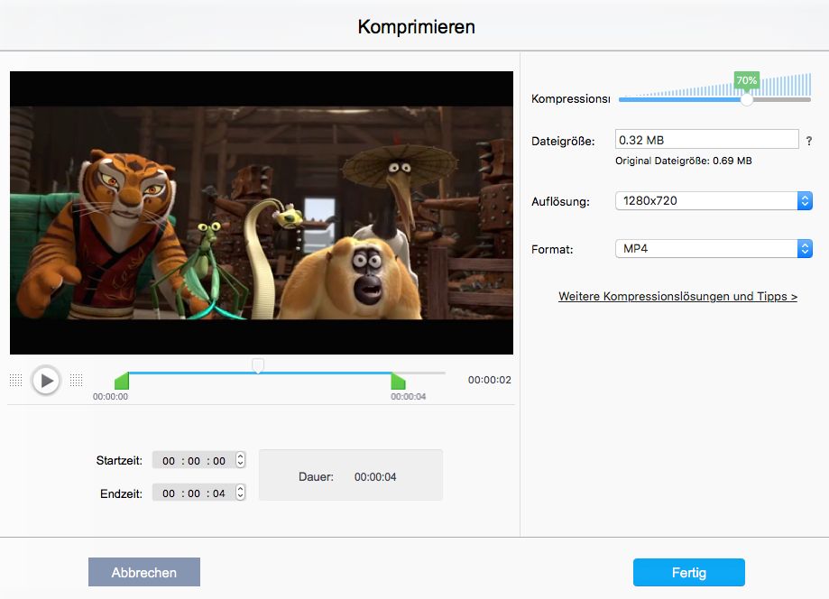
Task: Click the compression slider knob
Action: tap(747, 99)
